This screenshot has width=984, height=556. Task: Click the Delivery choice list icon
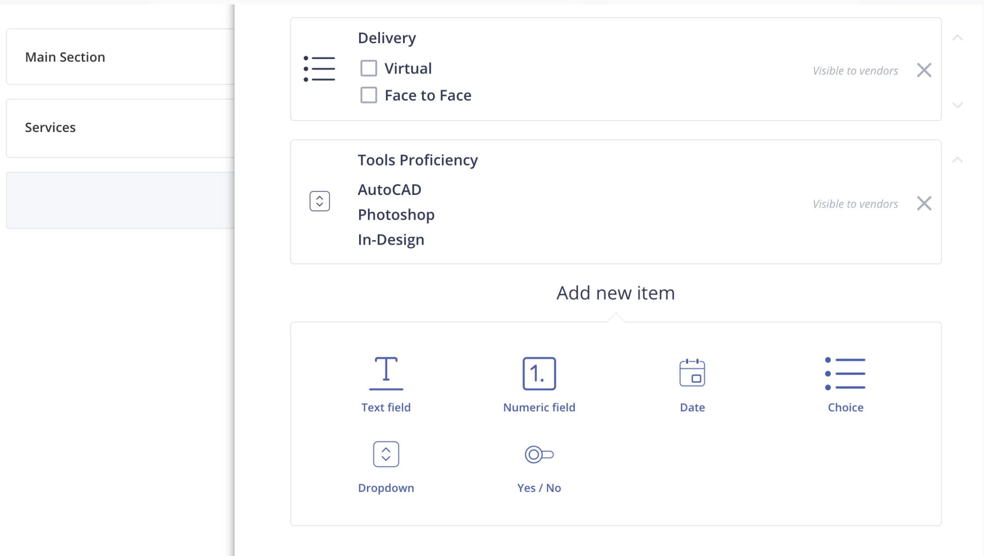click(319, 69)
